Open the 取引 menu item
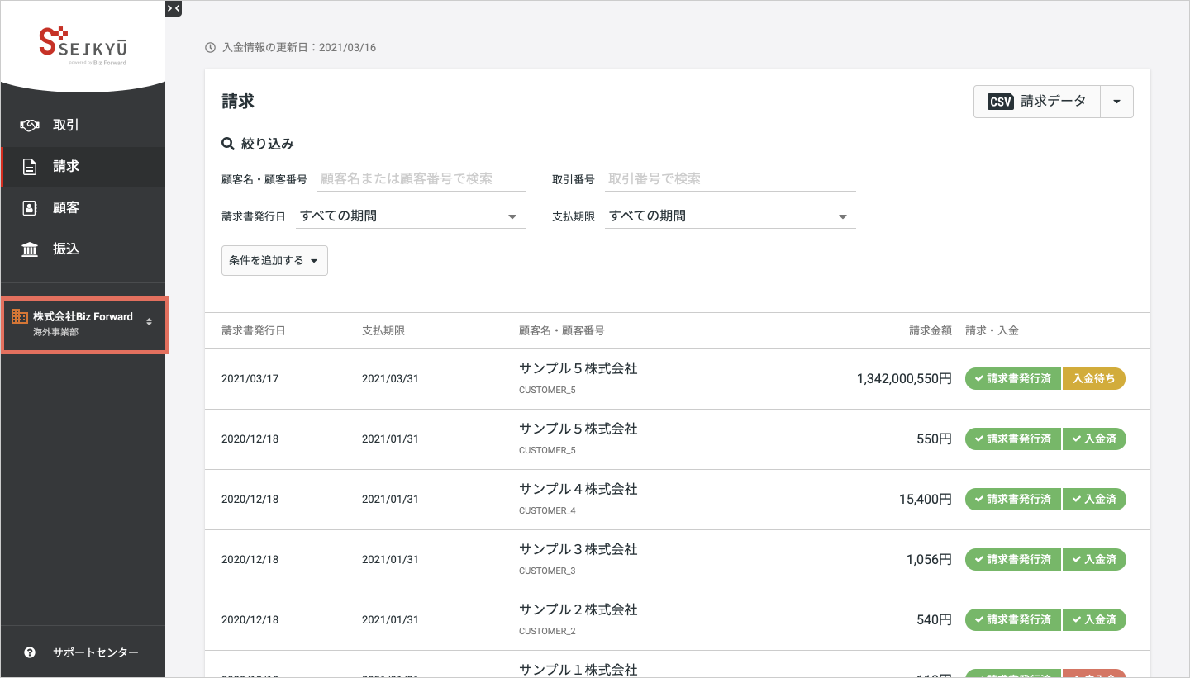1190x678 pixels. click(83, 126)
